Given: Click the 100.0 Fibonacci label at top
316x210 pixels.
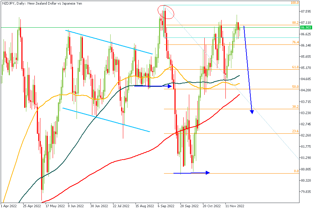Looking at the screenshot, I should 295,3.
